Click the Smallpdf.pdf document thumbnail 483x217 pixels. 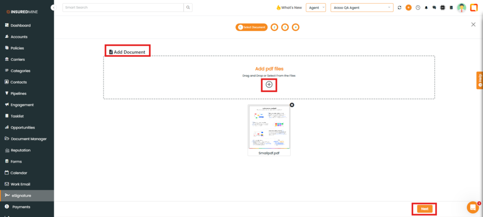pyautogui.click(x=269, y=127)
